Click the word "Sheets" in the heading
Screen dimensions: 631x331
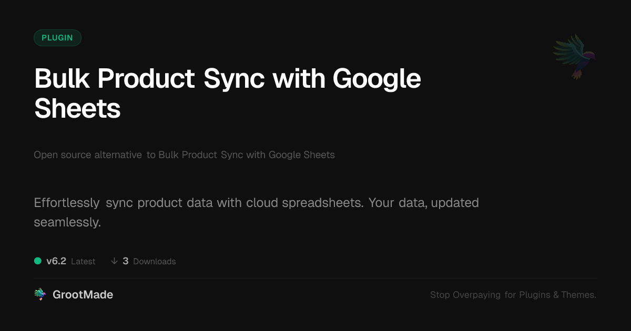click(77, 109)
